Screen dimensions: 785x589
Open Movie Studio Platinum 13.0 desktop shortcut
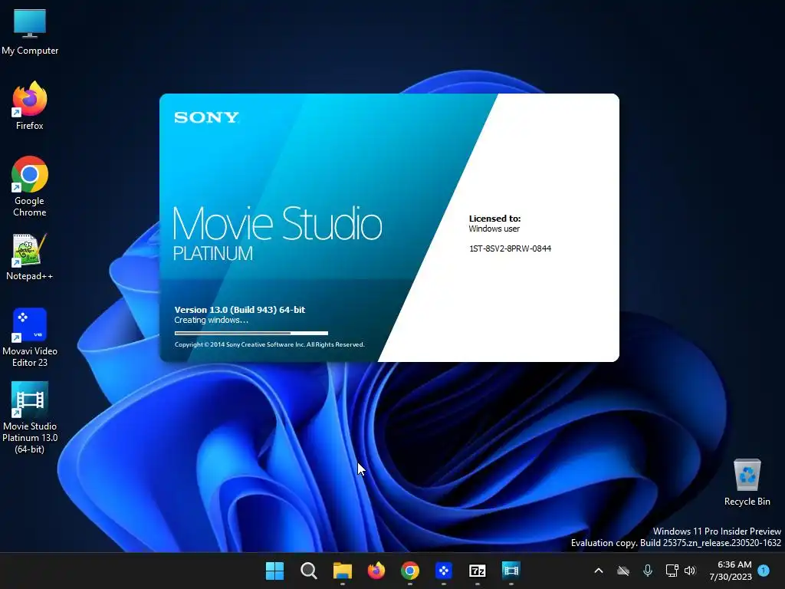30,418
